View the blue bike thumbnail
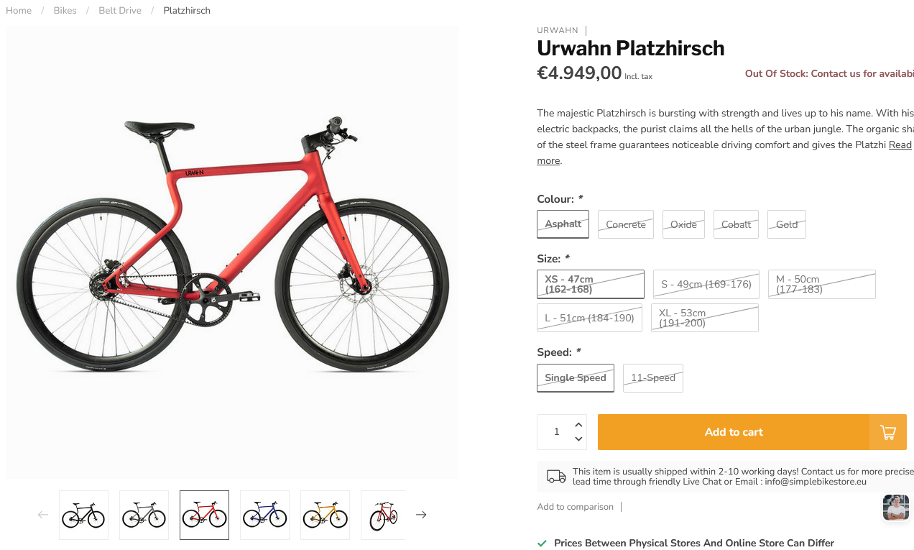Image resolution: width=914 pixels, height=550 pixels. [264, 515]
